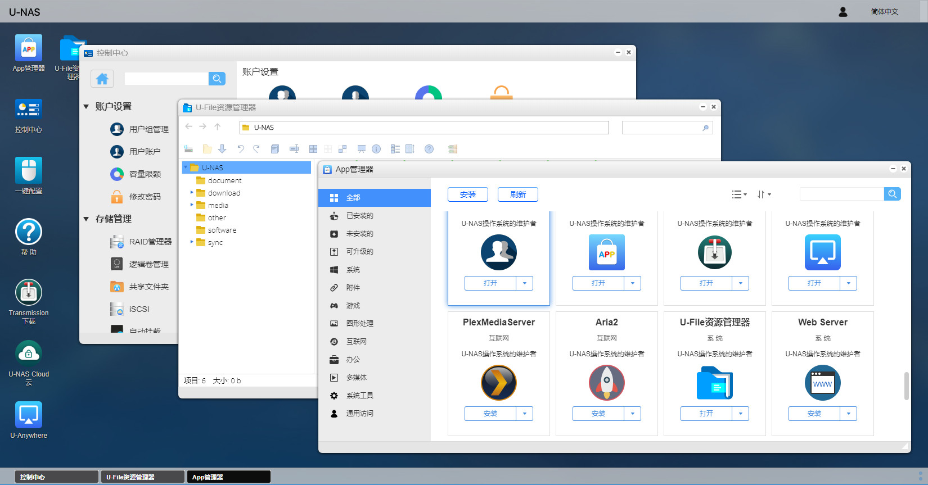Click the home icon in 控制中心 window
928x485 pixels.
[x=102, y=79]
